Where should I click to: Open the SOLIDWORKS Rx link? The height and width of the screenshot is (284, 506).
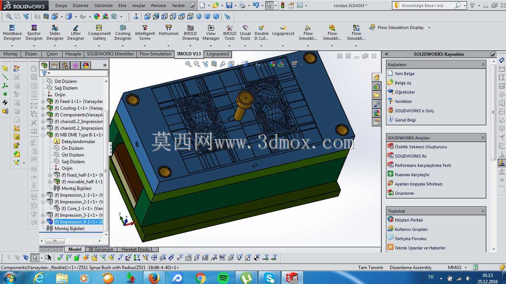pos(411,156)
